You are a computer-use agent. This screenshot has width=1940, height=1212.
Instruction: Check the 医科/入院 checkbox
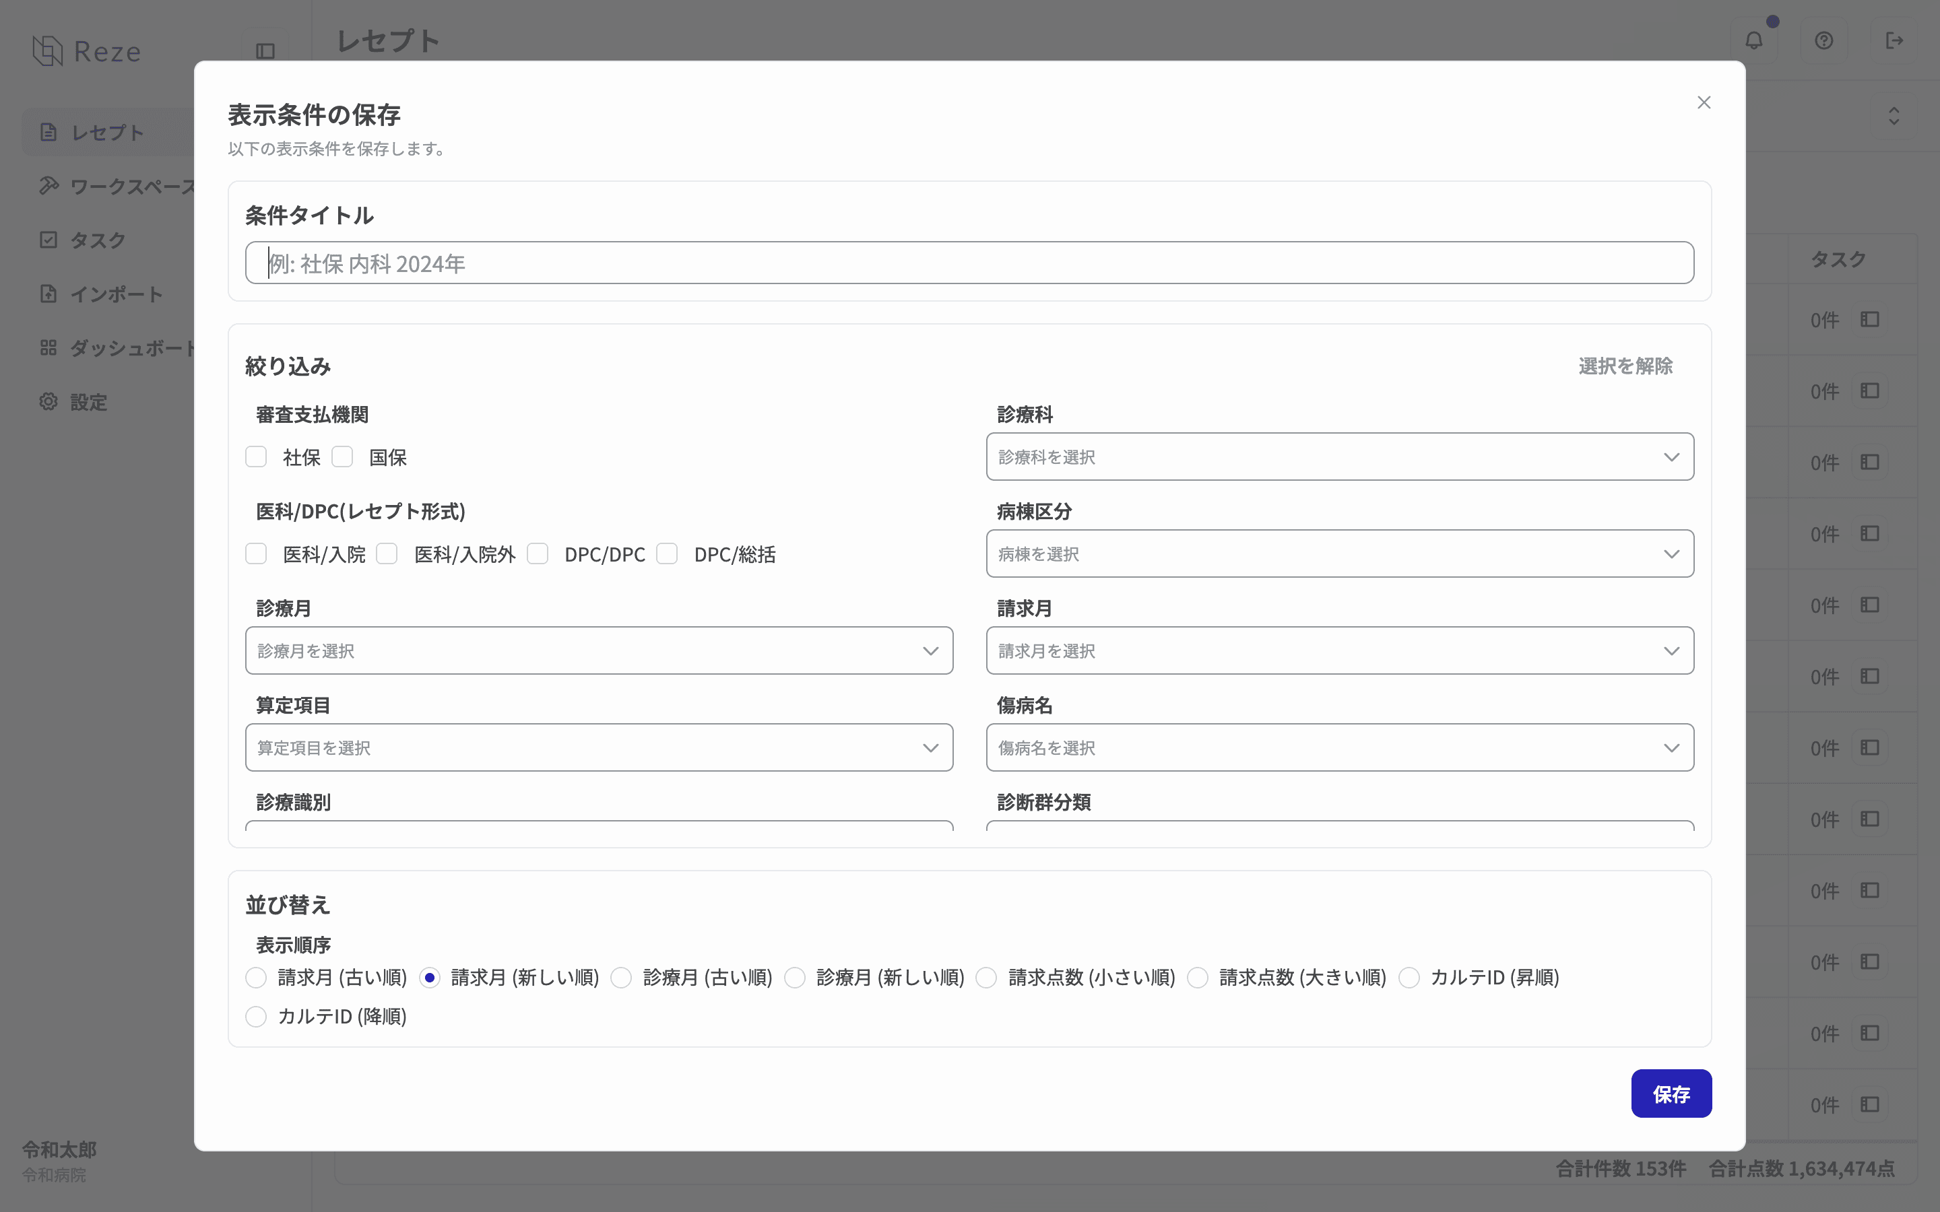tap(256, 554)
